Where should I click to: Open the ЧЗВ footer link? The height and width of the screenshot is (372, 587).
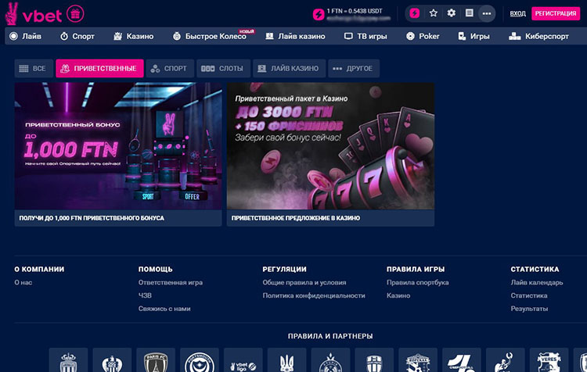tap(145, 295)
